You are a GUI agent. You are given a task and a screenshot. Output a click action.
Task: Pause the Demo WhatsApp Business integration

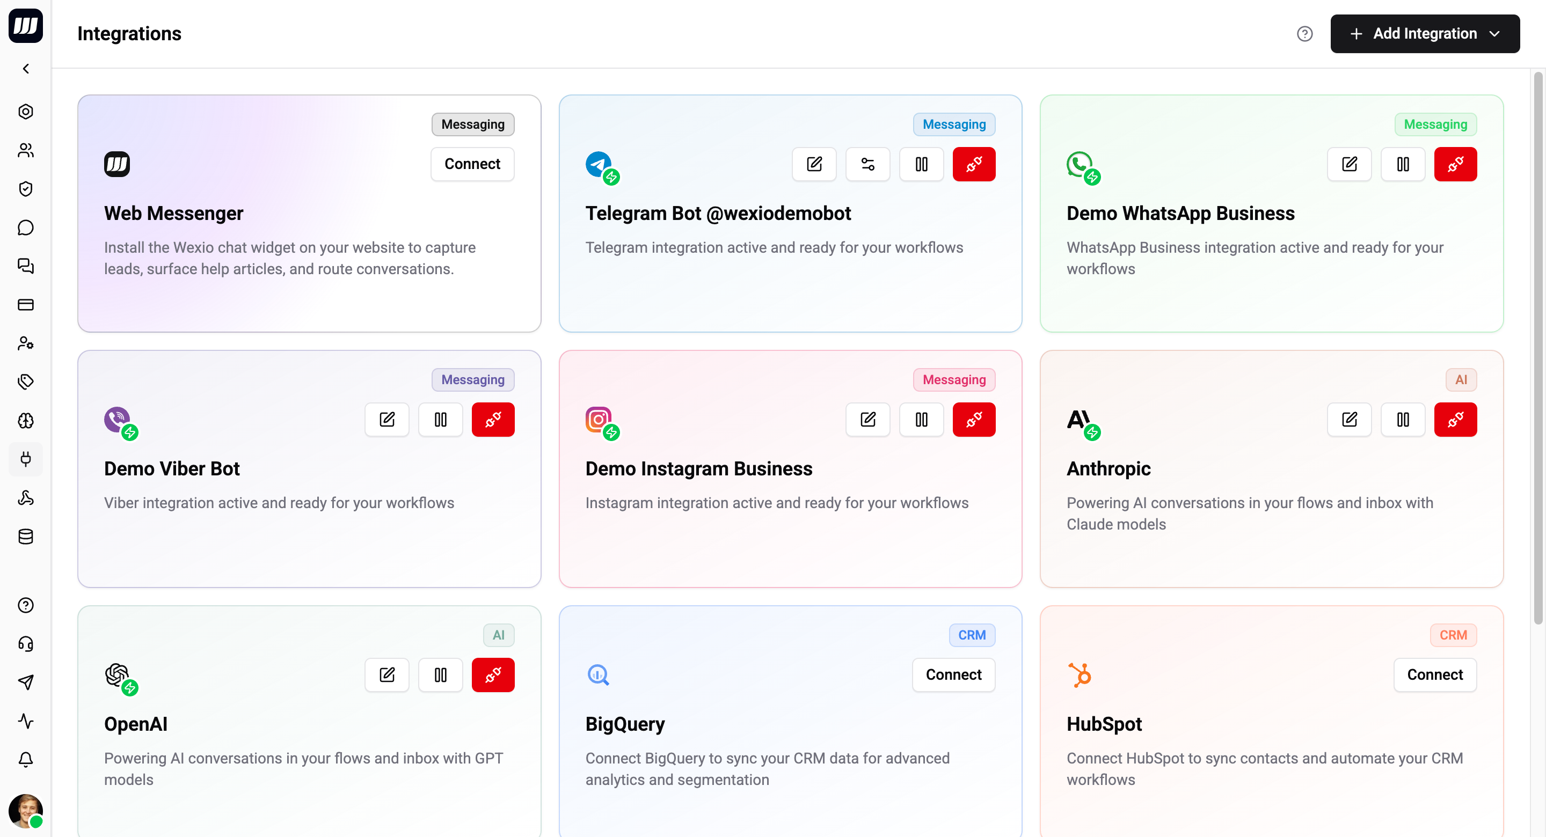click(1403, 164)
